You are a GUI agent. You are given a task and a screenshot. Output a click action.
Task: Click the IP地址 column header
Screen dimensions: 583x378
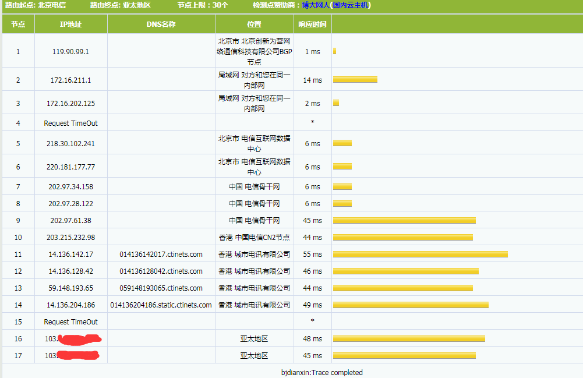click(70, 24)
